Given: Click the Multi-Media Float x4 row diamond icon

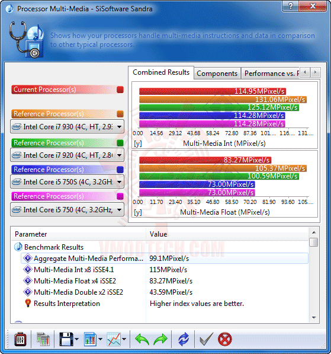Looking at the screenshot, I should 28,280.
